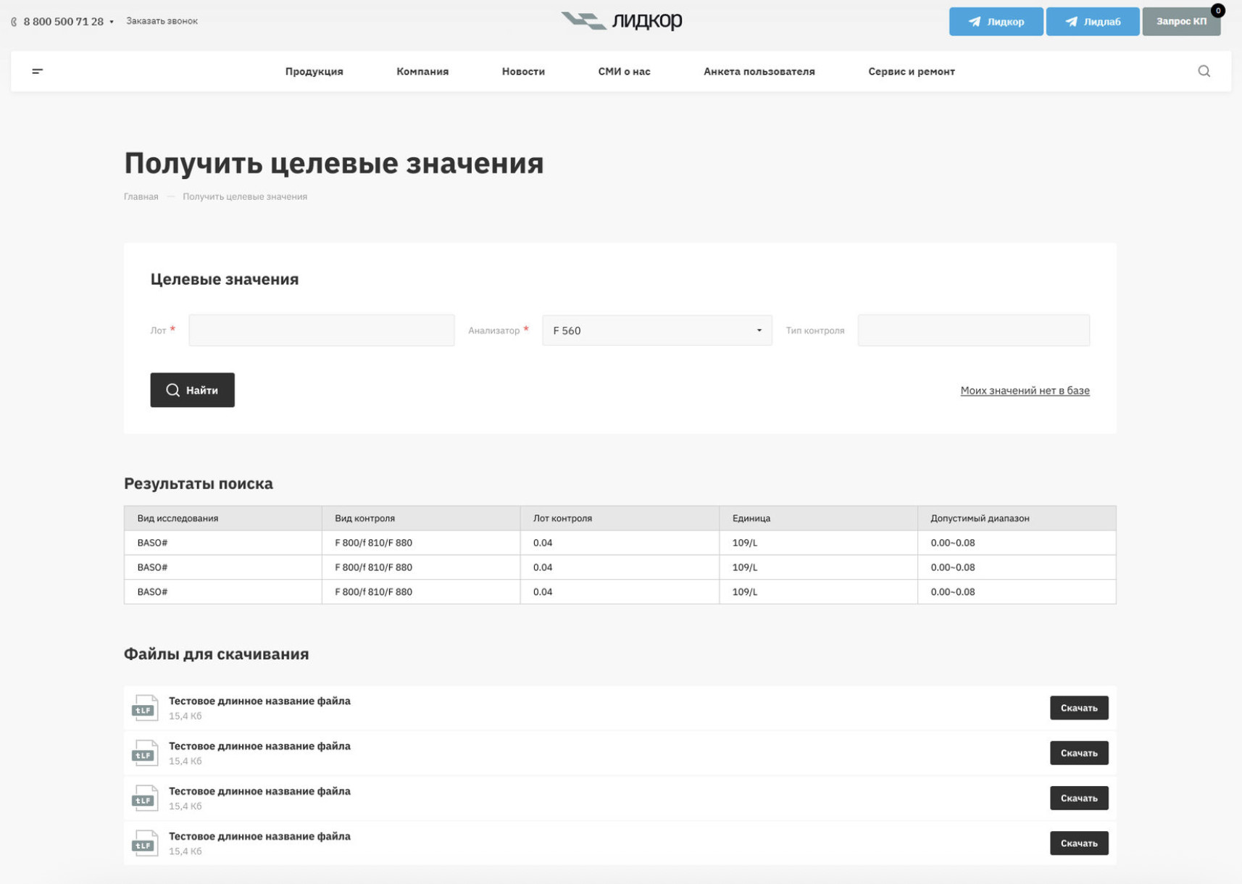Focus the Тип контроля input field
This screenshot has height=884, width=1242.
coord(973,330)
